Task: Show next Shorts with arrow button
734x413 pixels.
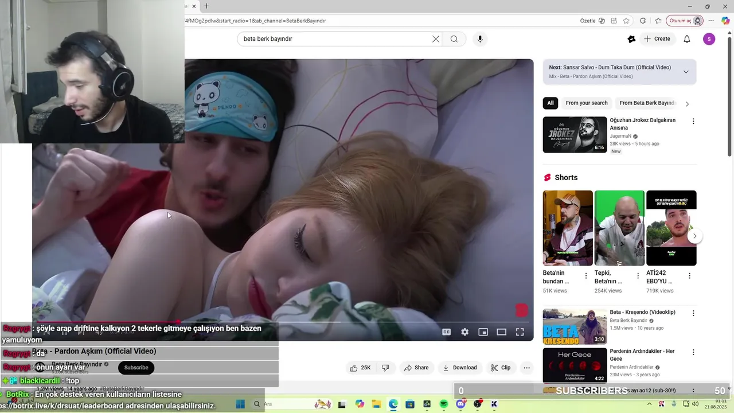Action: [x=694, y=236]
